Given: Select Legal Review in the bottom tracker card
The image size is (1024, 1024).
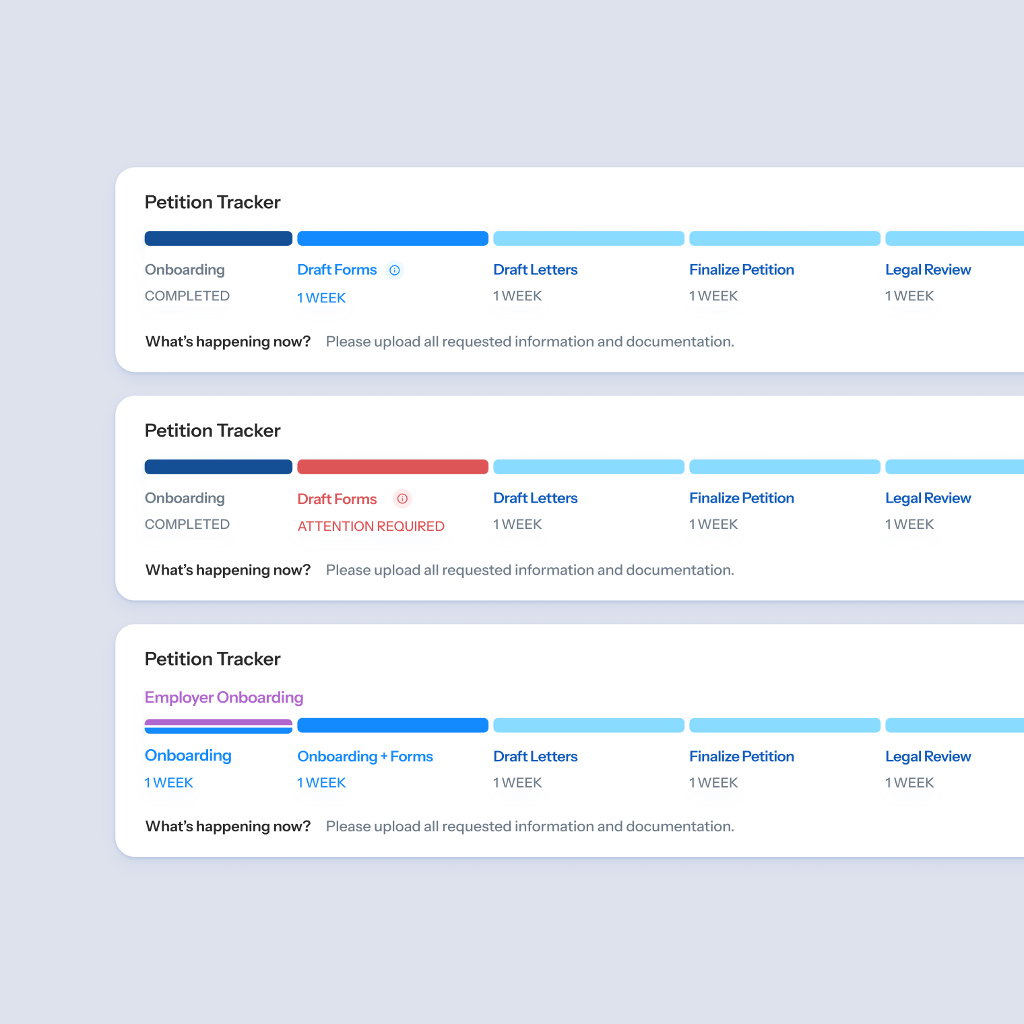Looking at the screenshot, I should (x=928, y=757).
